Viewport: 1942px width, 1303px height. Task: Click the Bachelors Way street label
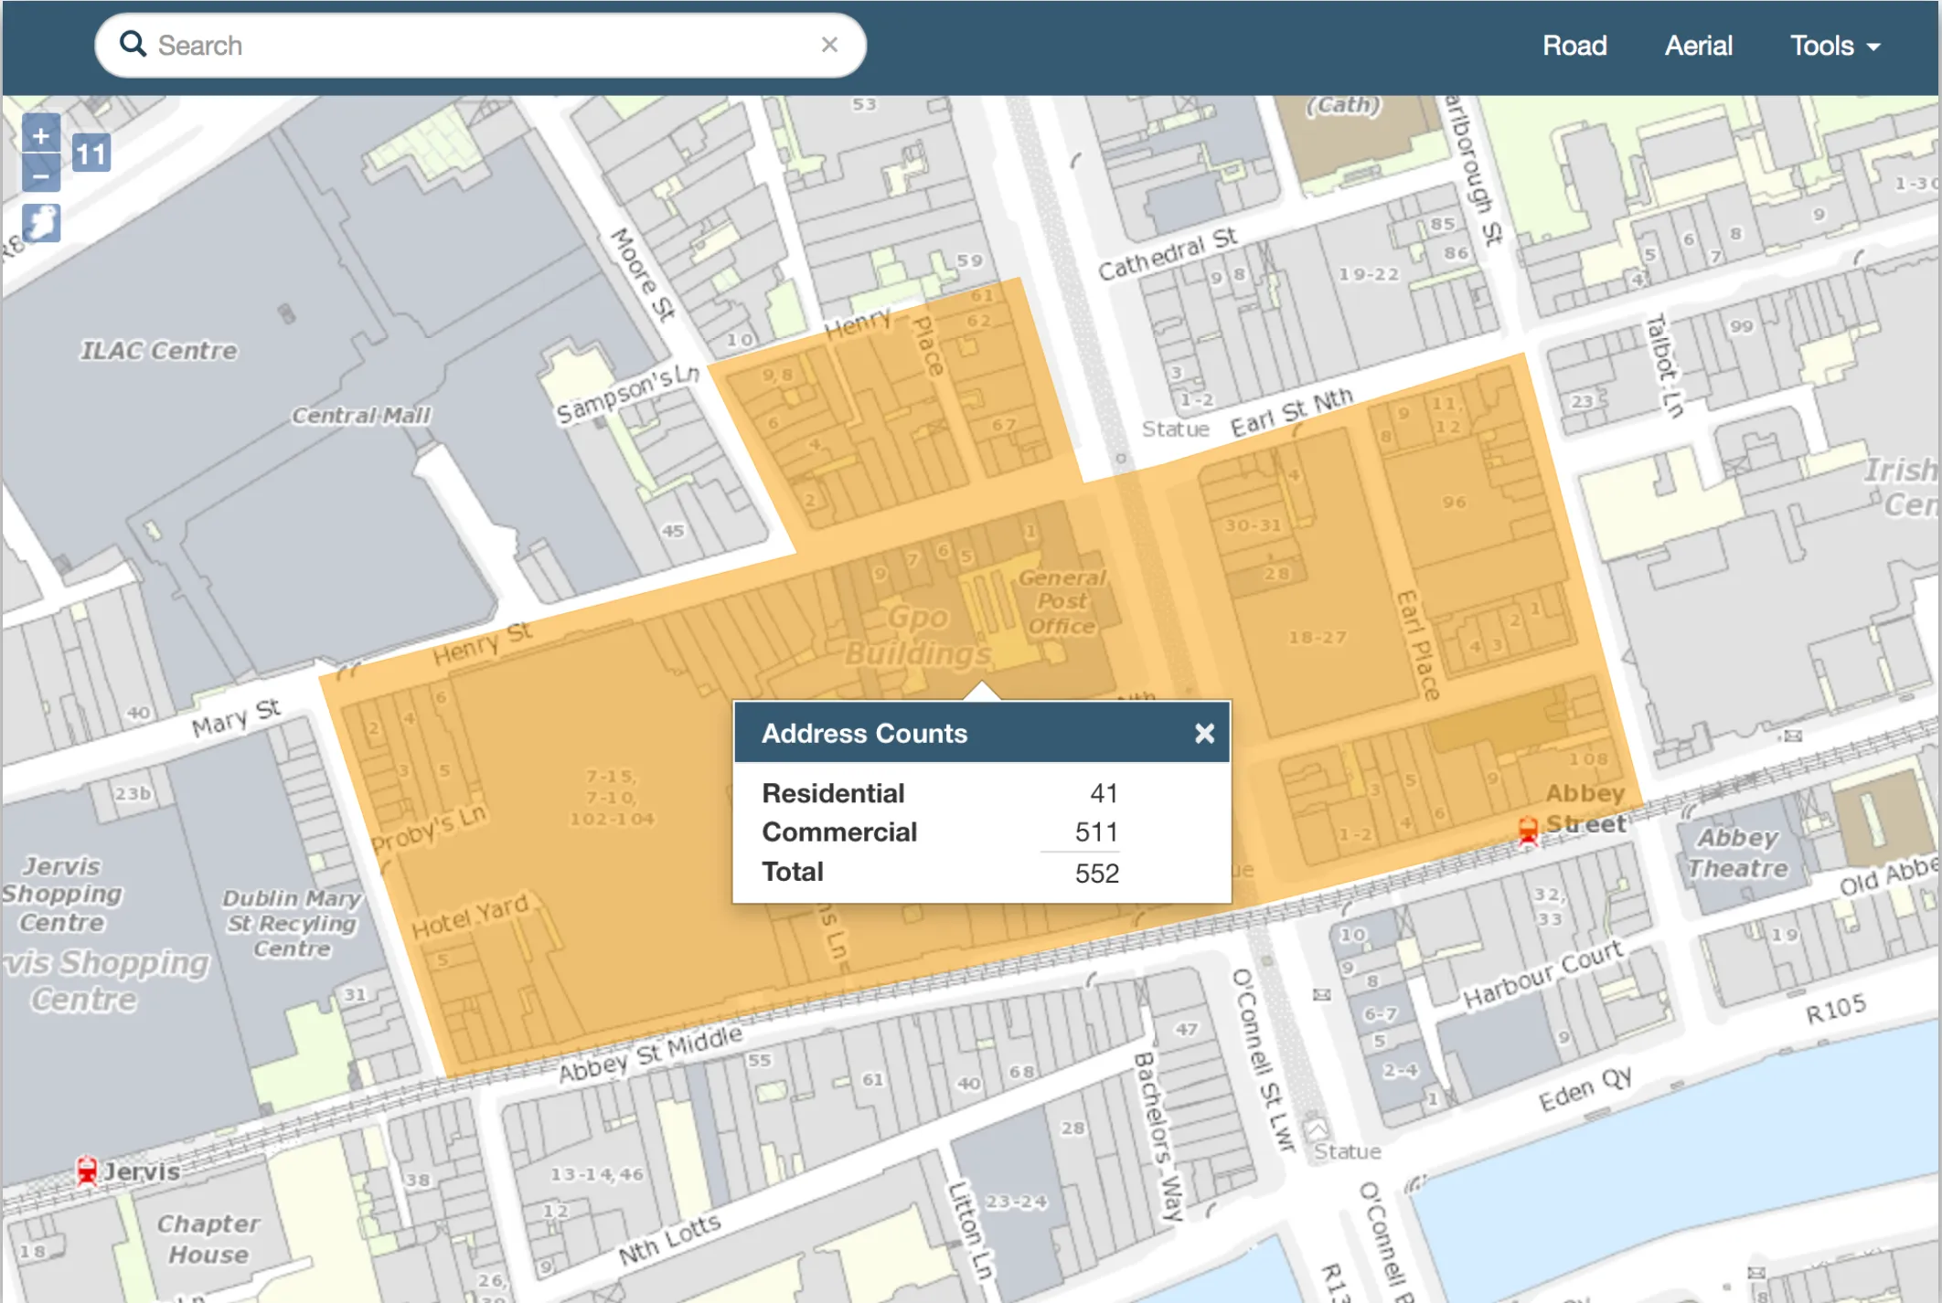(1158, 1137)
